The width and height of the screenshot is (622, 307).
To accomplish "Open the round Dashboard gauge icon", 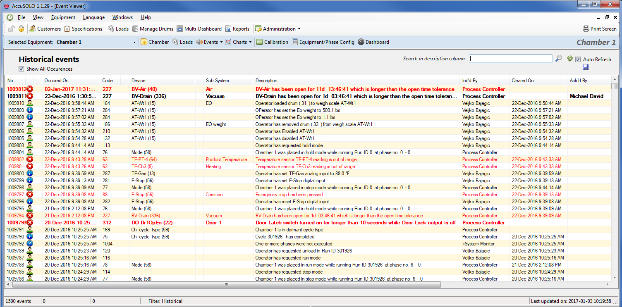I will coord(361,42).
